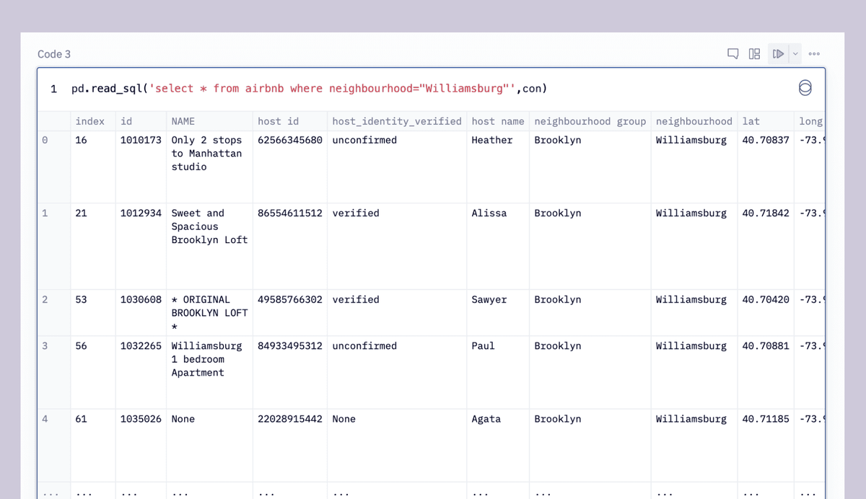Click host name Heather
Image resolution: width=866 pixels, height=499 pixels.
coord(492,140)
